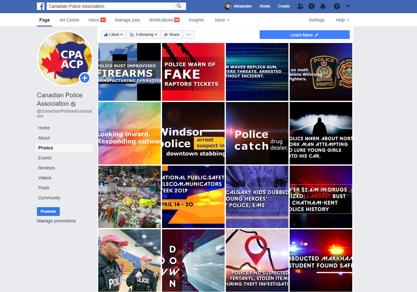Open page Settings
This screenshot has width=417, height=292.
coord(317,20)
